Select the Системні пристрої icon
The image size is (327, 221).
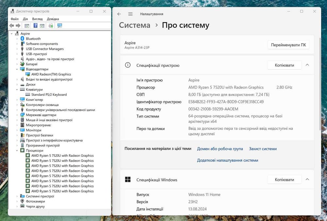pos(22,196)
